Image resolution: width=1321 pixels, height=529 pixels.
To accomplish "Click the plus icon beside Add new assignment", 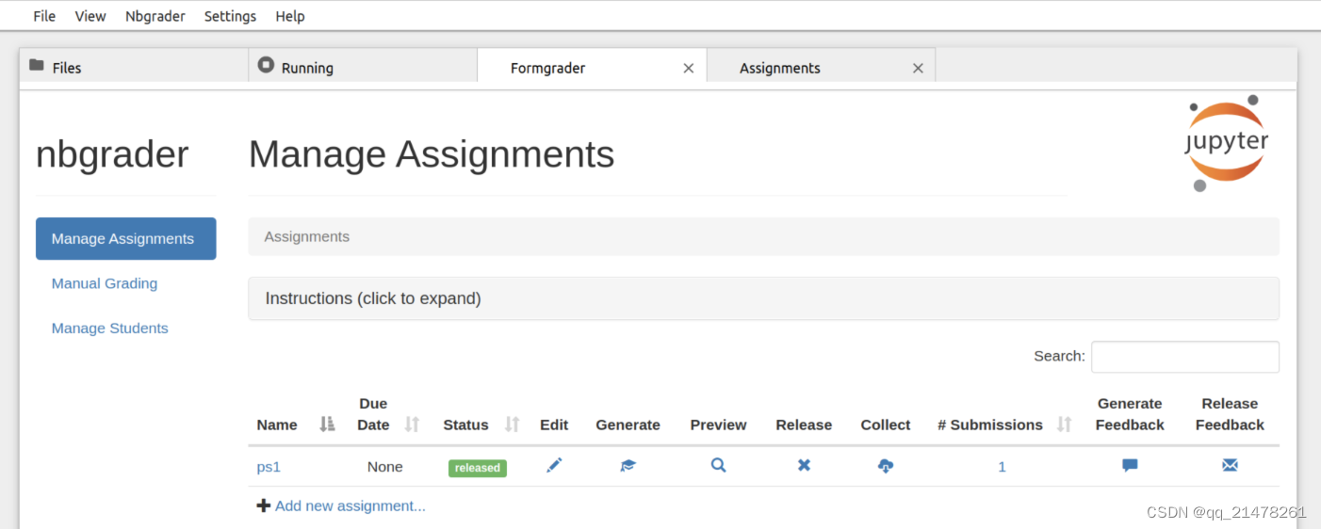I will point(264,505).
